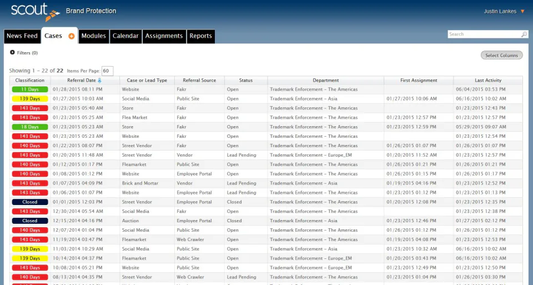Click the orange plus icon to add a case

click(72, 36)
